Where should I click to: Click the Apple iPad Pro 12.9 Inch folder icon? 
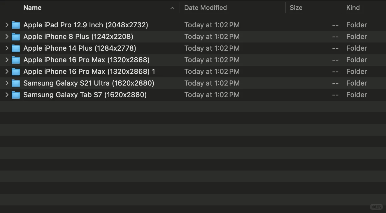[16, 25]
